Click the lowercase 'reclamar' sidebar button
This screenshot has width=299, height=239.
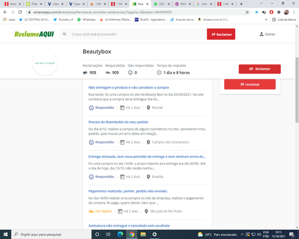click(x=250, y=84)
